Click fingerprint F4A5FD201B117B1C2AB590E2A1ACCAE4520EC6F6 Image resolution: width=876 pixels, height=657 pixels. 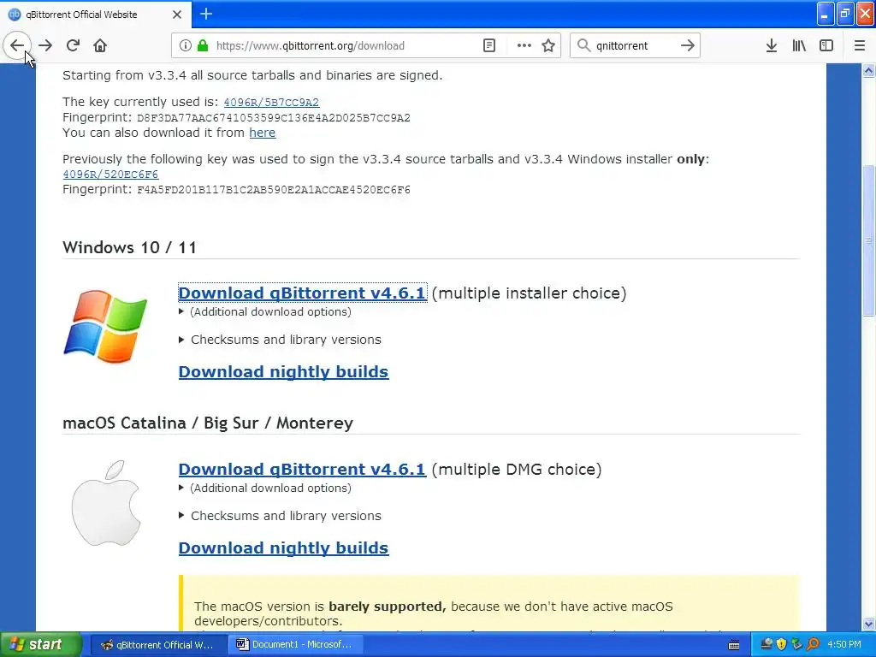coord(274,190)
